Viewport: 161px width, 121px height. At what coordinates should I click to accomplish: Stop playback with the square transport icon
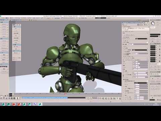pos(109,98)
